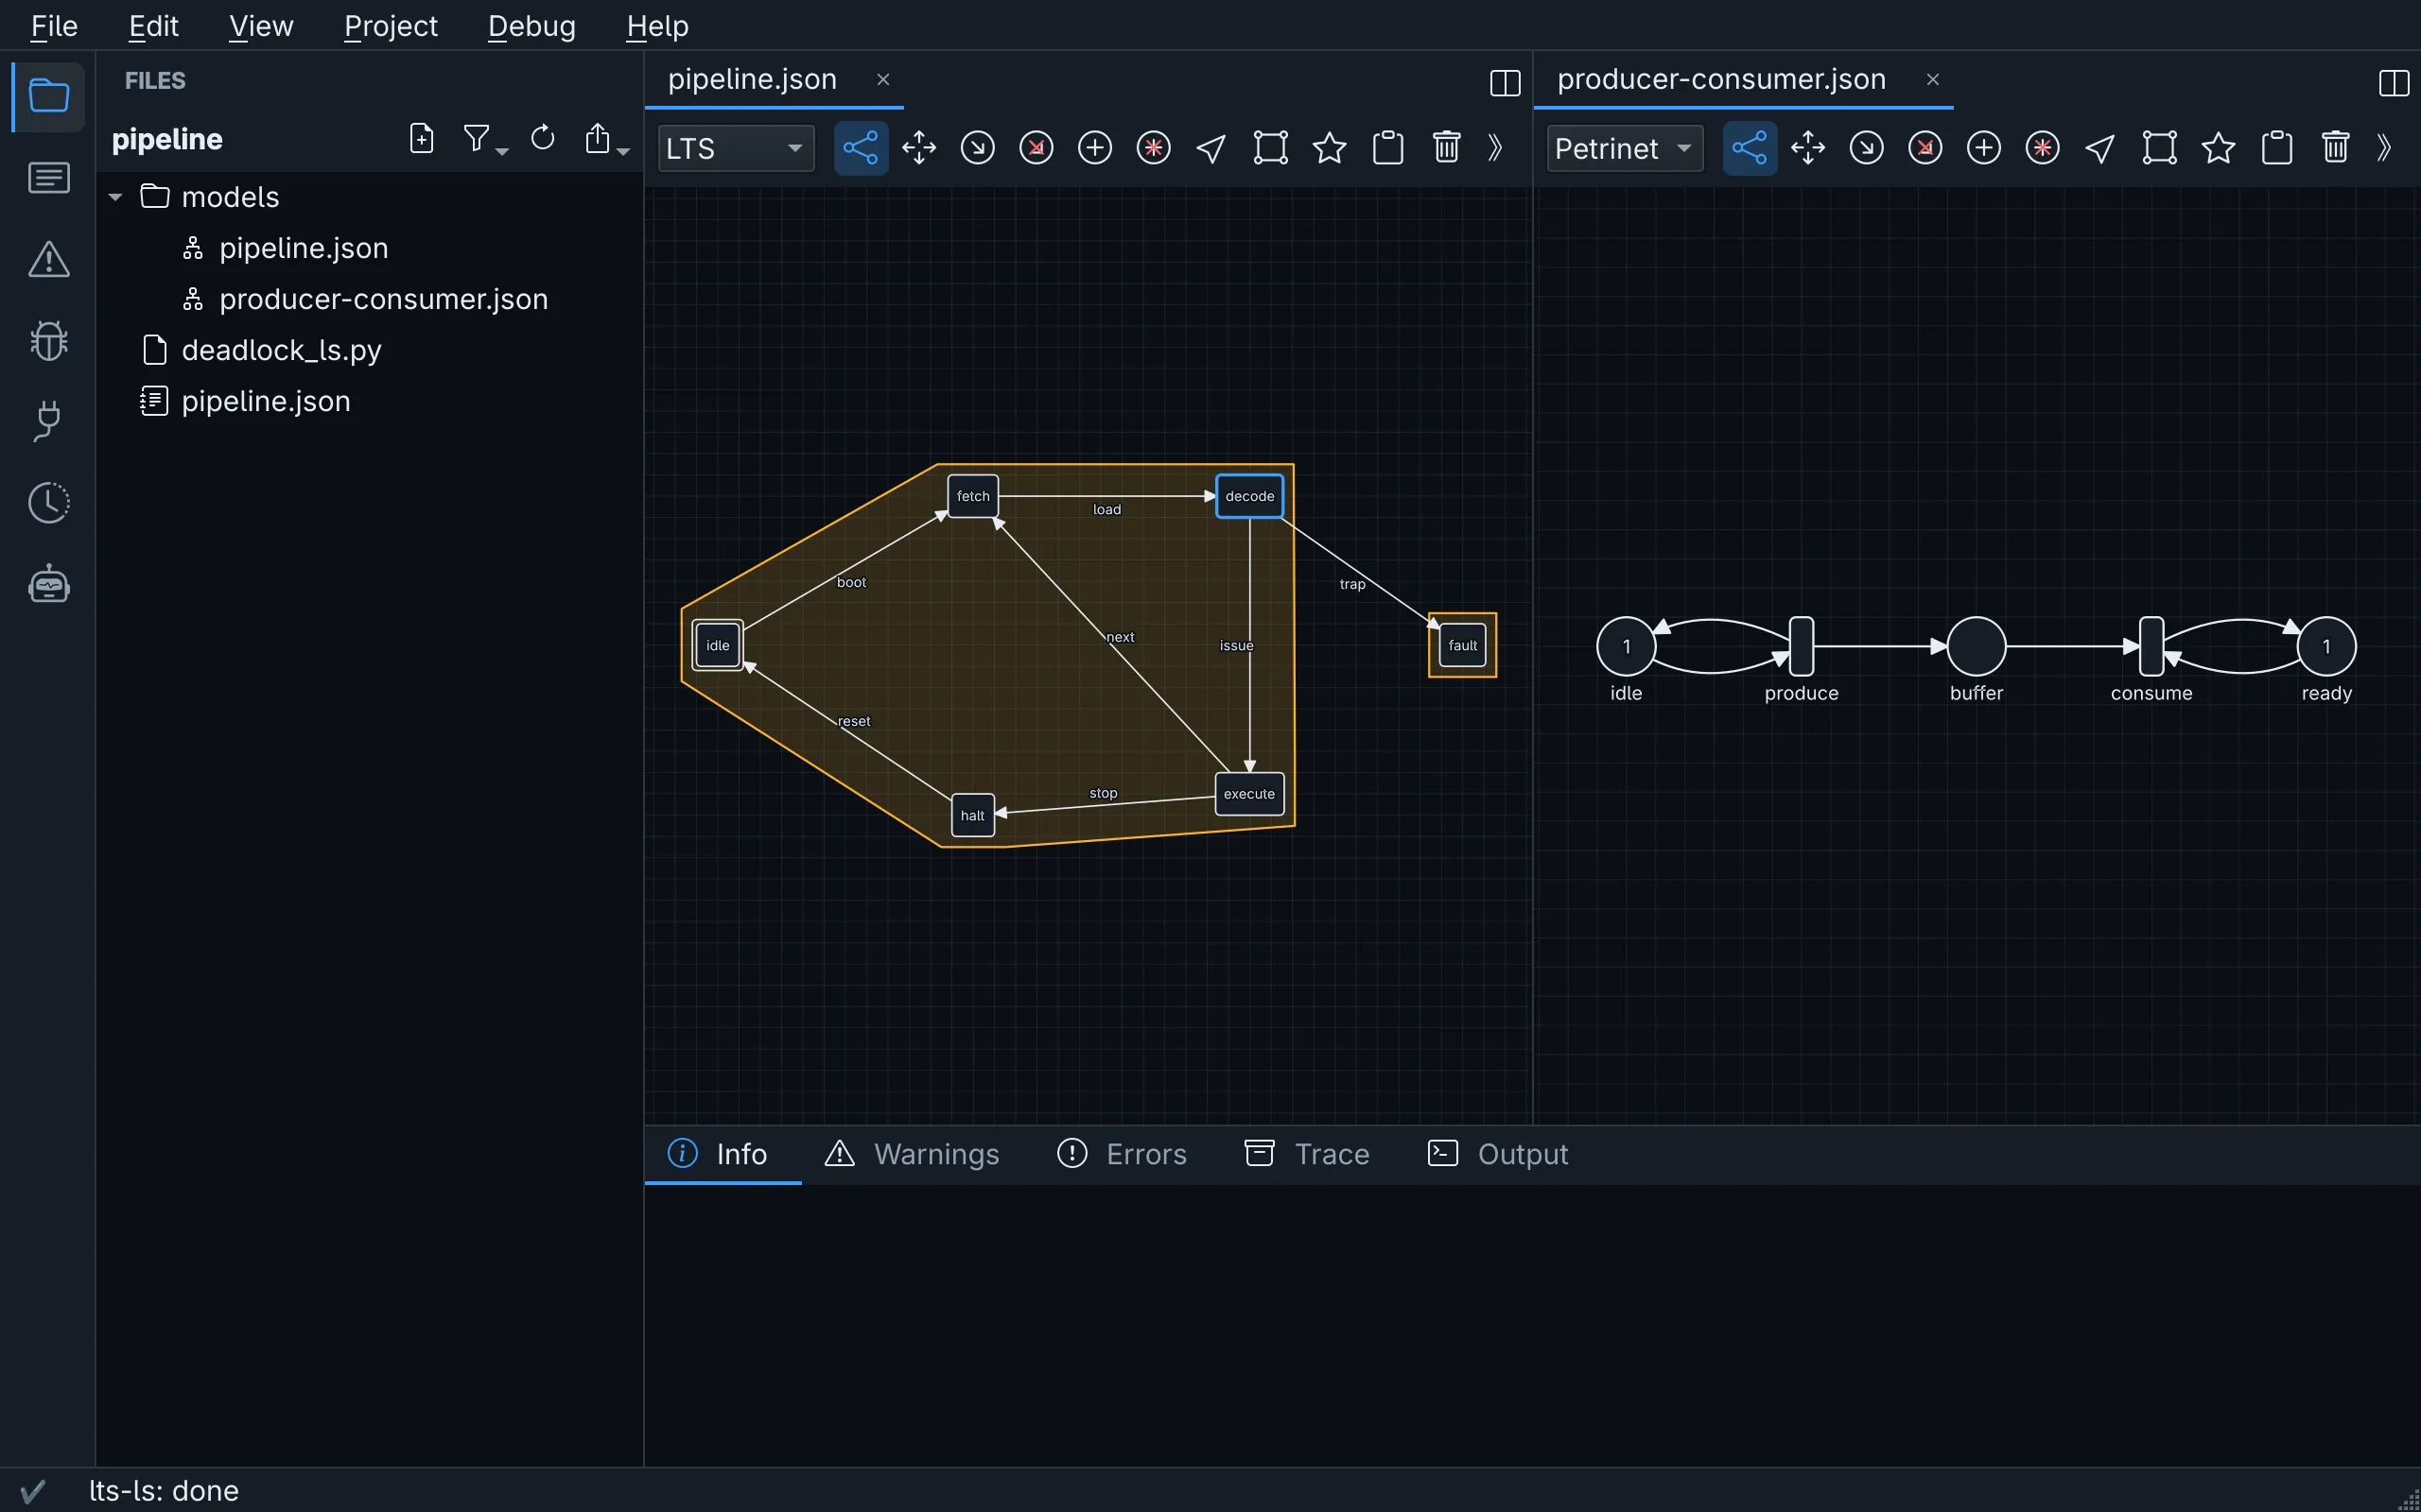Click the trash delete icon in pipeline.json toolbar
This screenshot has height=1512, width=2421.
tap(1446, 148)
